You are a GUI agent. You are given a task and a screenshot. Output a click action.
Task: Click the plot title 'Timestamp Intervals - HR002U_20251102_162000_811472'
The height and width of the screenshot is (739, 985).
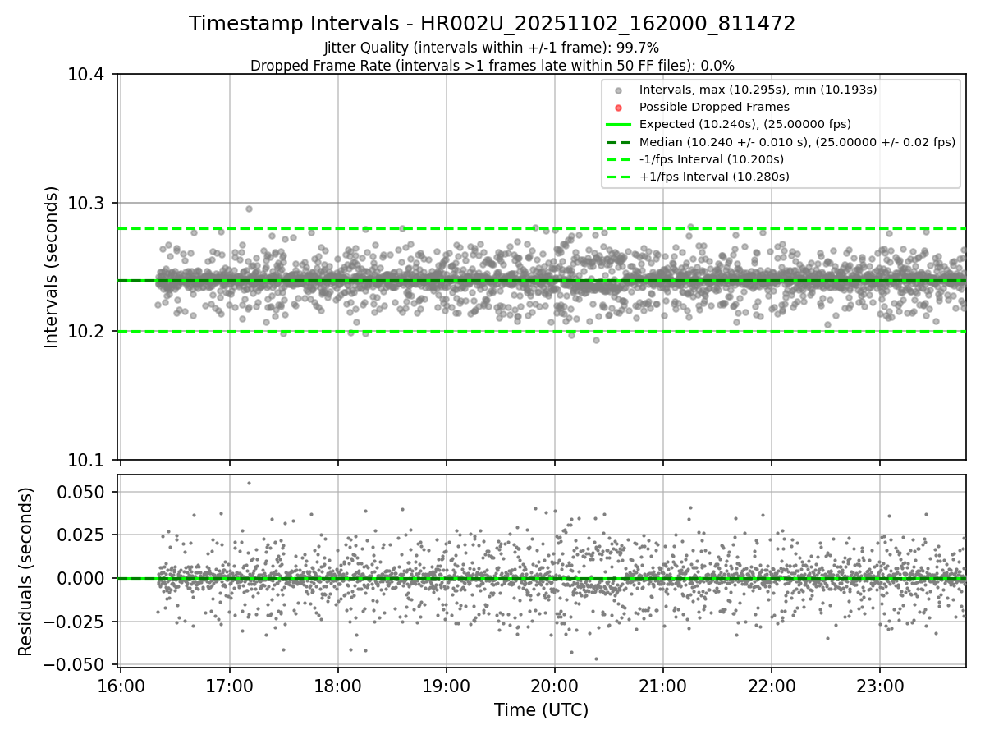492,24
